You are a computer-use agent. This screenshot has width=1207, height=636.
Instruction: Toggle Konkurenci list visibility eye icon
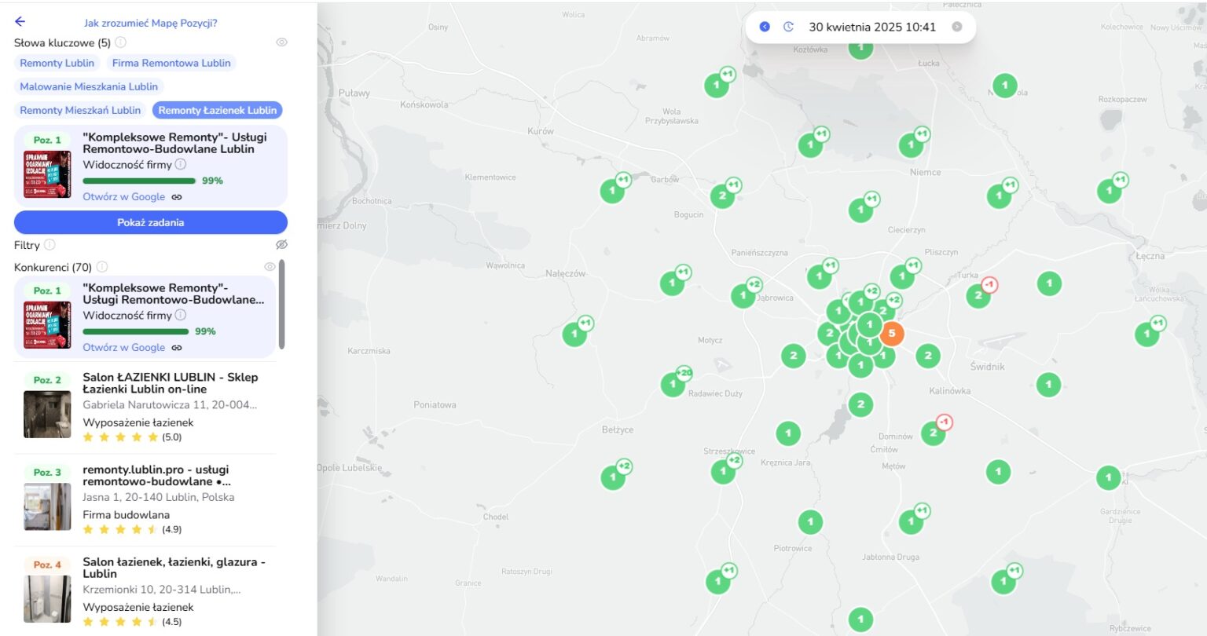270,267
